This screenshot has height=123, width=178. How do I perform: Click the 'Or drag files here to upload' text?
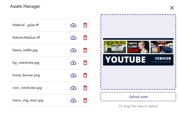click(138, 106)
